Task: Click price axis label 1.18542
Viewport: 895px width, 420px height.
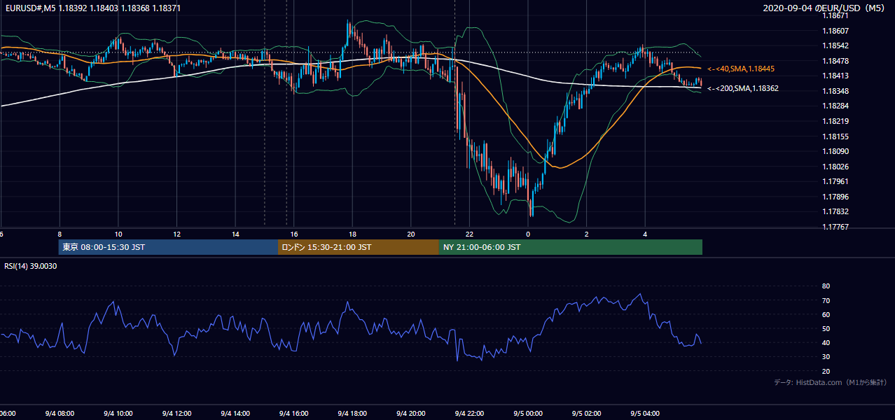Action: [x=835, y=45]
